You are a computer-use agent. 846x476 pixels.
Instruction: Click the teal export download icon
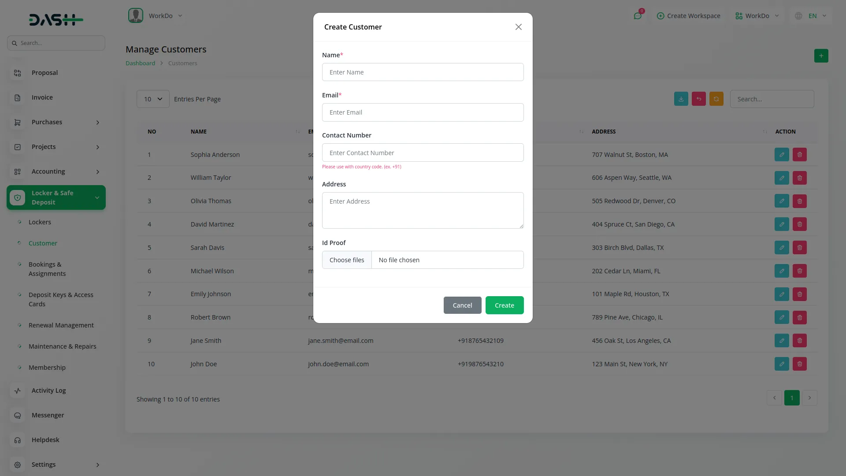coord(681,99)
